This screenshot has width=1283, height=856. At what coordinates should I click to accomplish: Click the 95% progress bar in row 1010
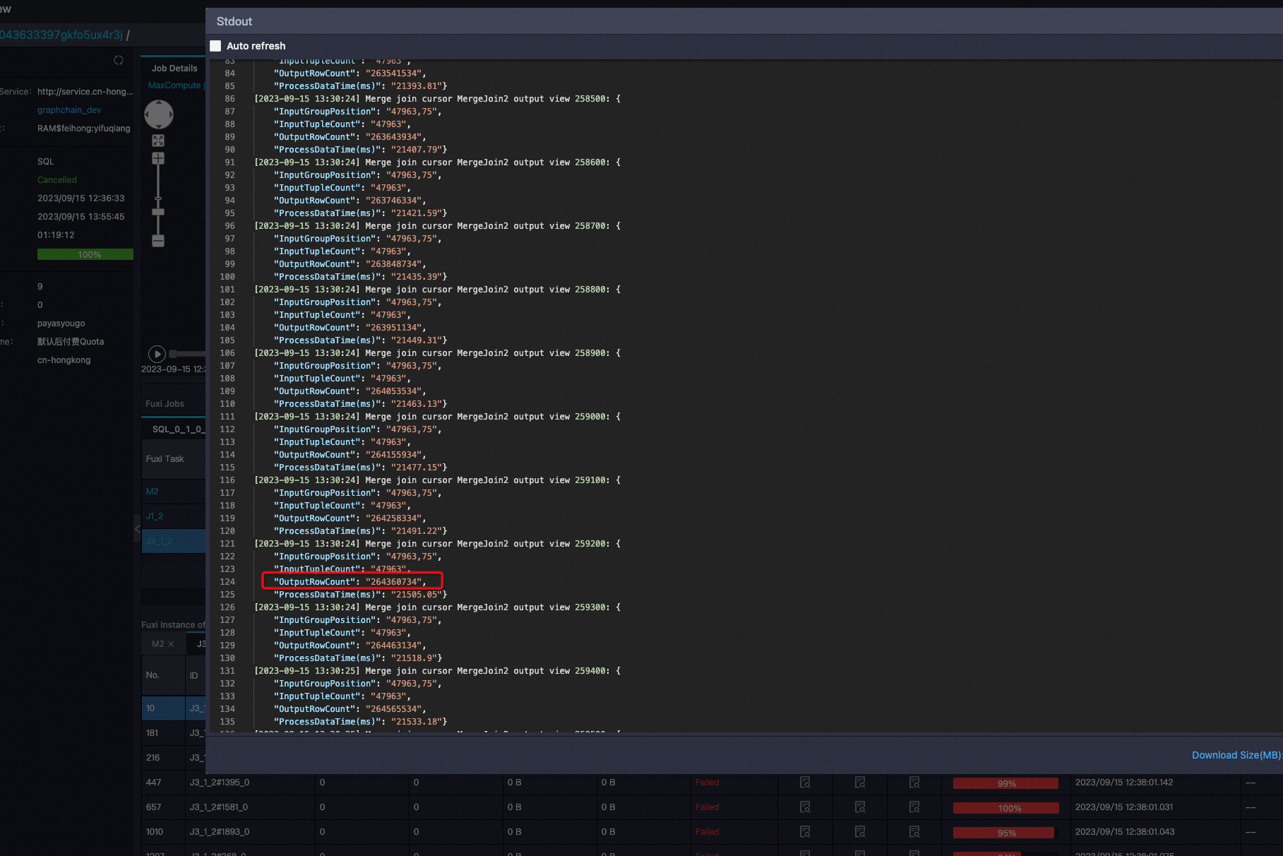click(x=1006, y=833)
